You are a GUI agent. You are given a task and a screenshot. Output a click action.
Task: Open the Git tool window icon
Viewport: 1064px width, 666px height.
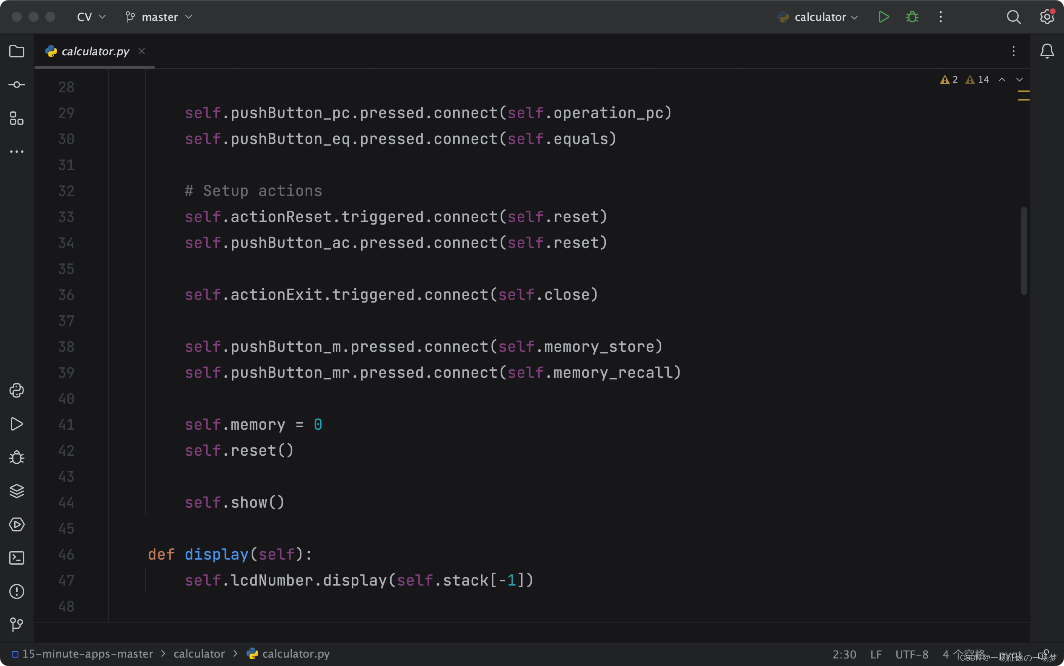17,624
